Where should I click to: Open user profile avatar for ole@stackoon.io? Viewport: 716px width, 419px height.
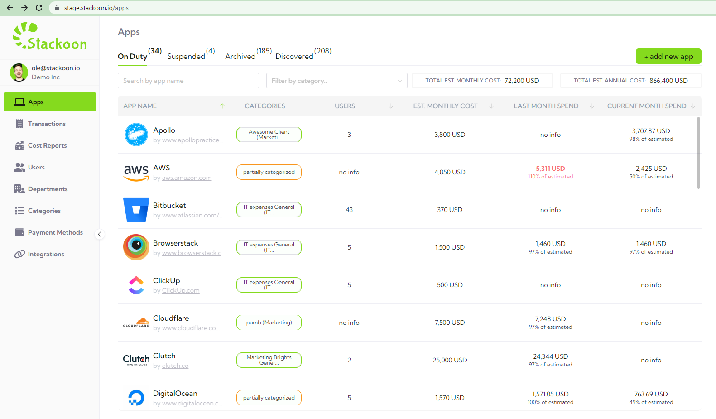(19, 72)
